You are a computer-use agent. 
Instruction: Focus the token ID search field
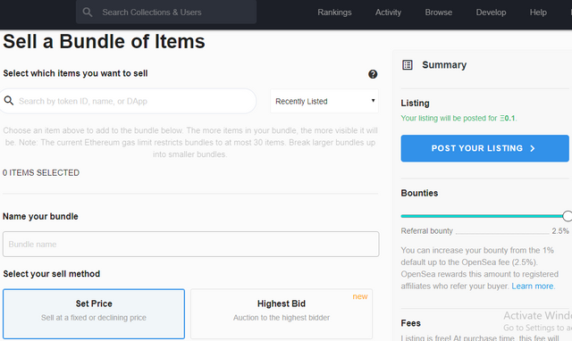[x=128, y=101]
